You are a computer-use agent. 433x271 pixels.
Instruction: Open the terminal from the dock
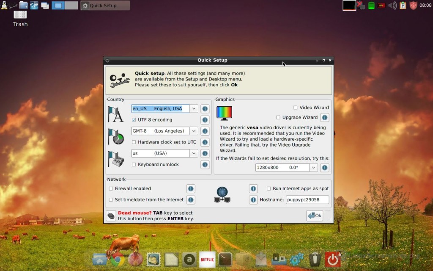pyautogui.click(x=225, y=260)
